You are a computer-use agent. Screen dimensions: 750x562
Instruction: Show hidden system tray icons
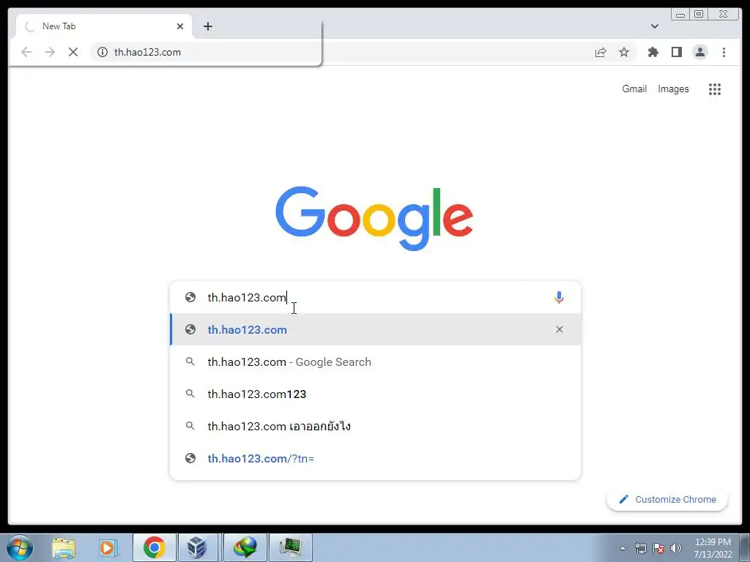[623, 548]
